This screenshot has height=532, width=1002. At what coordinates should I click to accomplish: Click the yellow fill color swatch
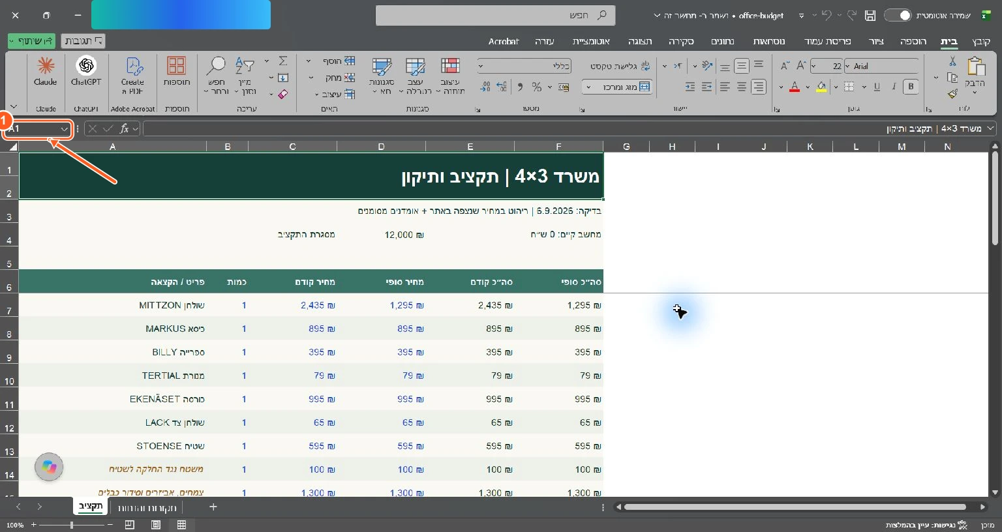[x=821, y=87]
